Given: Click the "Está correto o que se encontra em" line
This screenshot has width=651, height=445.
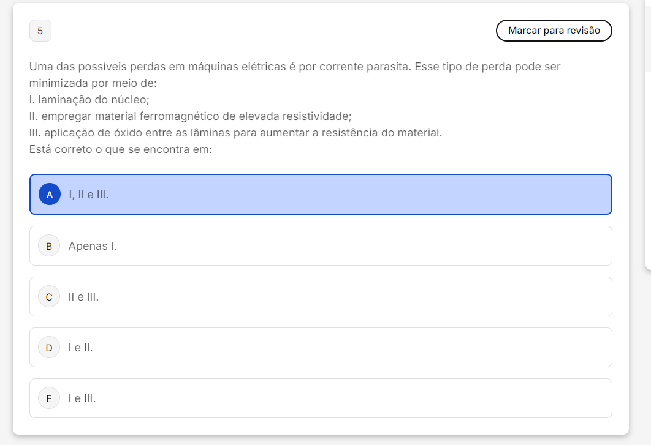Looking at the screenshot, I should point(120,149).
